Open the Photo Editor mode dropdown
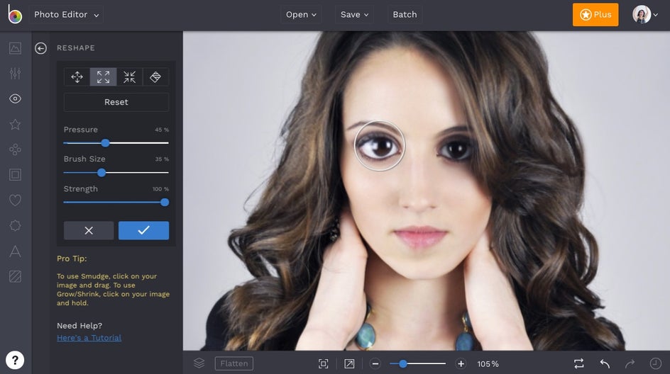 click(x=67, y=14)
